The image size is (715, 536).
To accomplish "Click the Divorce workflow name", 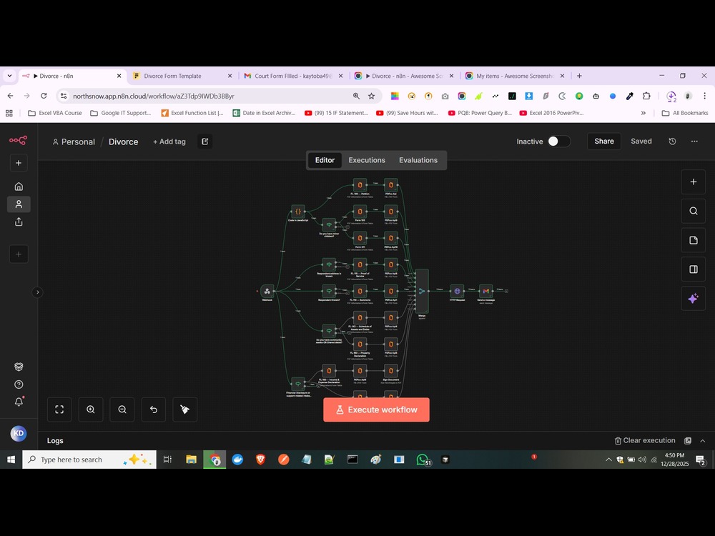I will click(123, 142).
